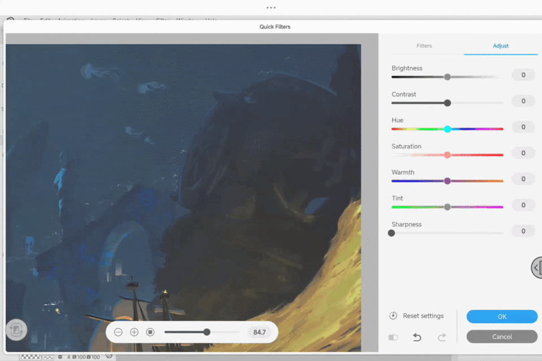Click the Brightness value field
The height and width of the screenshot is (361, 542).
523,74
